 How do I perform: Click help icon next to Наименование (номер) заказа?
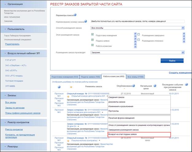point(86,21)
